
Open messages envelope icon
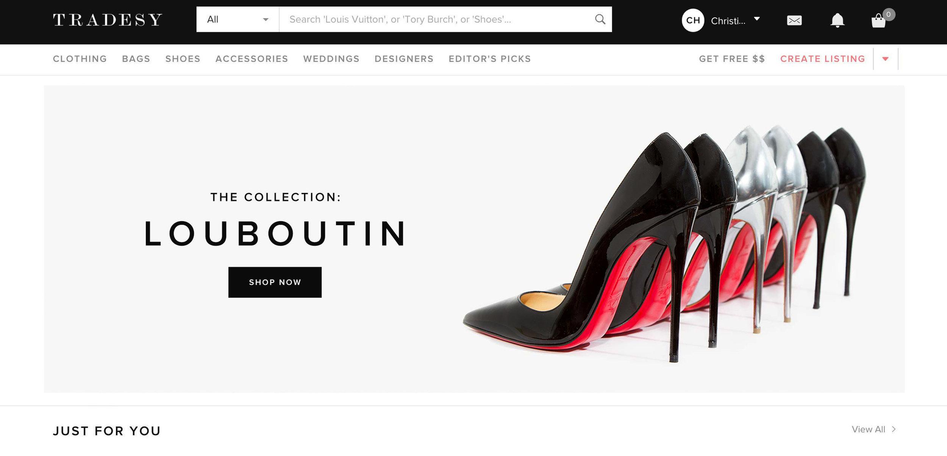794,20
